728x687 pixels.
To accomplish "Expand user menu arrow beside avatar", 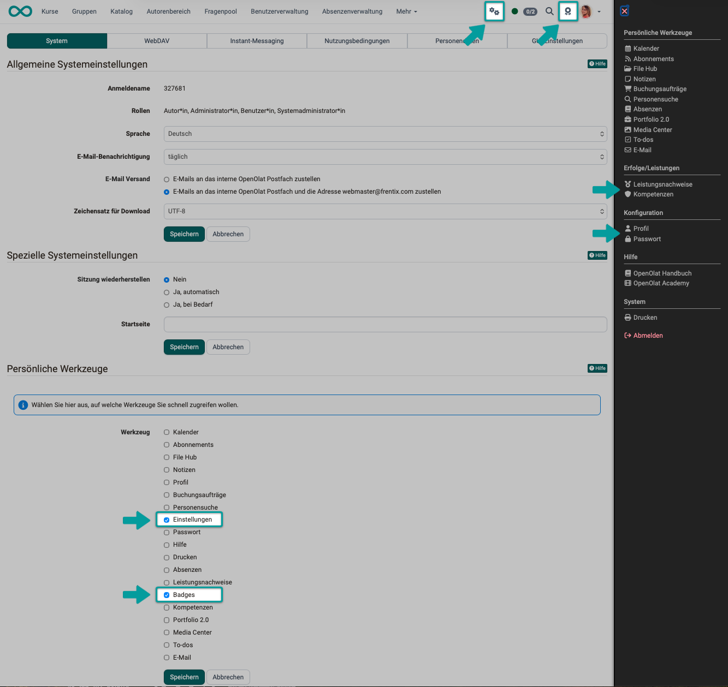I will [x=599, y=11].
